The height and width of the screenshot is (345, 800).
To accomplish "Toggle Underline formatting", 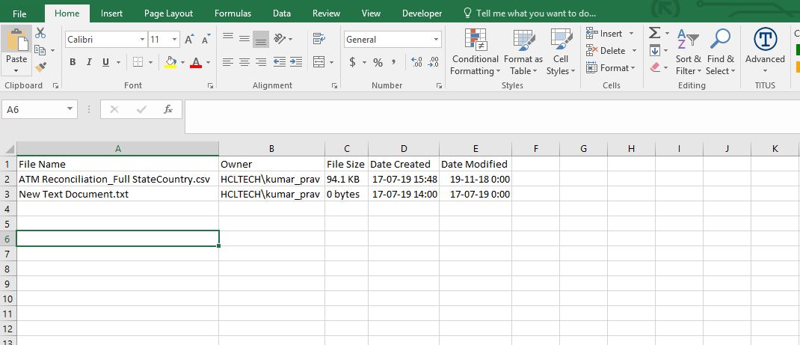I will pos(105,62).
